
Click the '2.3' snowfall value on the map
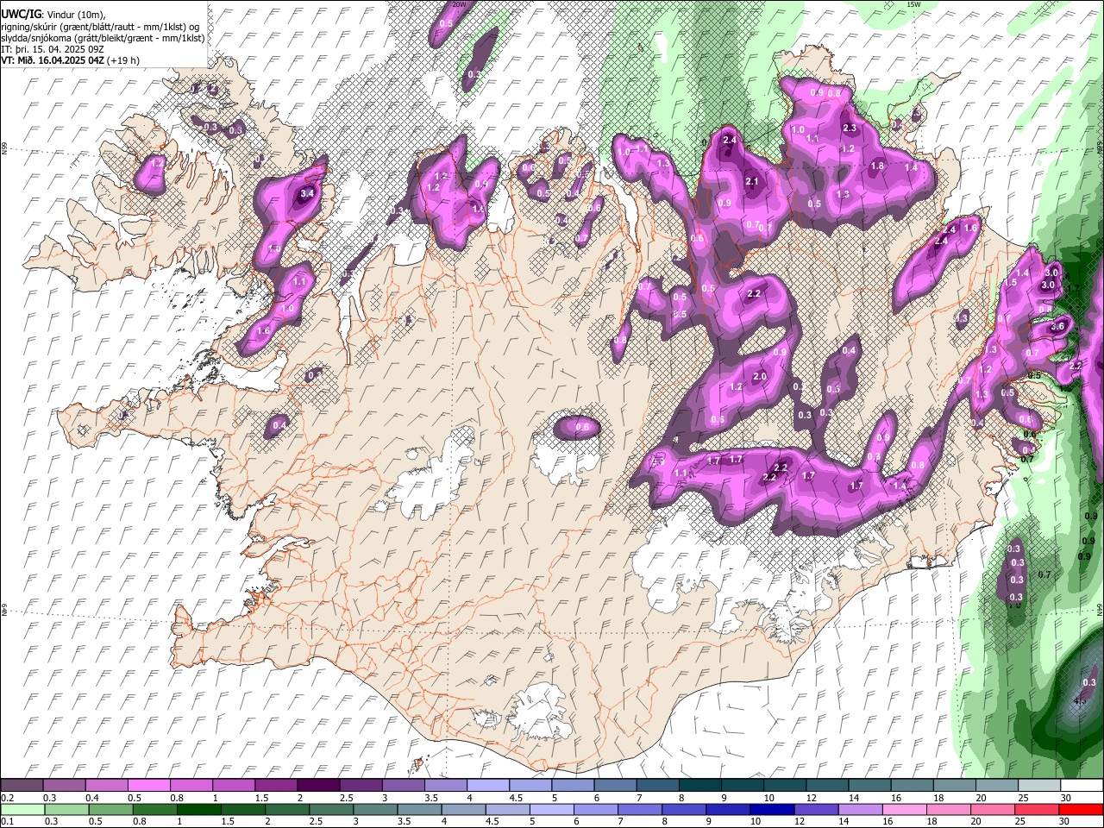pyautogui.click(x=850, y=128)
